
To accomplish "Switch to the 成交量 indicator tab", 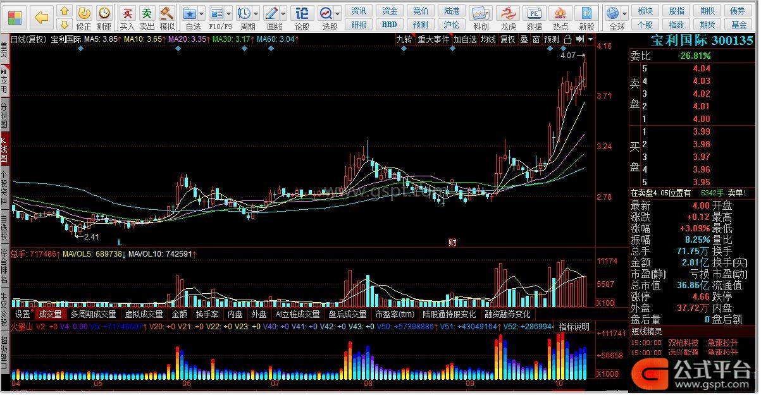I will click(51, 314).
